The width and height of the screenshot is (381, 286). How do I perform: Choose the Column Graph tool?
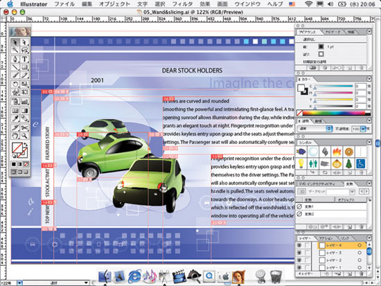point(24,101)
